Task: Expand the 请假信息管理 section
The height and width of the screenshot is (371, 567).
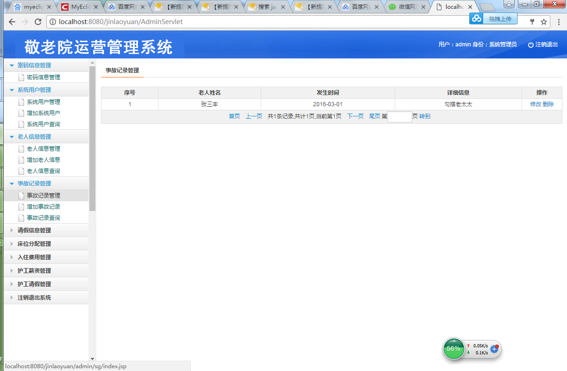Action: coord(12,230)
